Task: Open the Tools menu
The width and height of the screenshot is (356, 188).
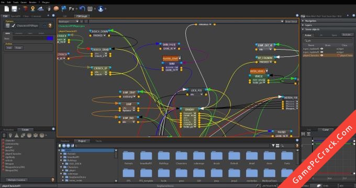Action: (x=16, y=2)
